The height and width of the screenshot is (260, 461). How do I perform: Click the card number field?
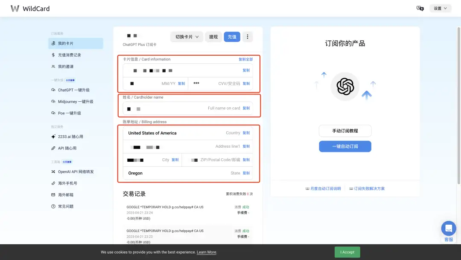pos(187,70)
